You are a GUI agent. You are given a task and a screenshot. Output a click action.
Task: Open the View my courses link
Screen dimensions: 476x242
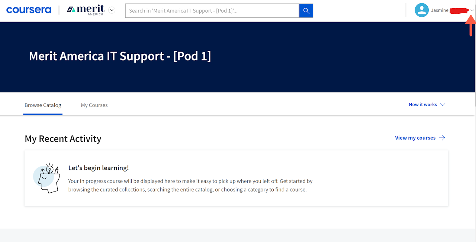tap(420, 138)
